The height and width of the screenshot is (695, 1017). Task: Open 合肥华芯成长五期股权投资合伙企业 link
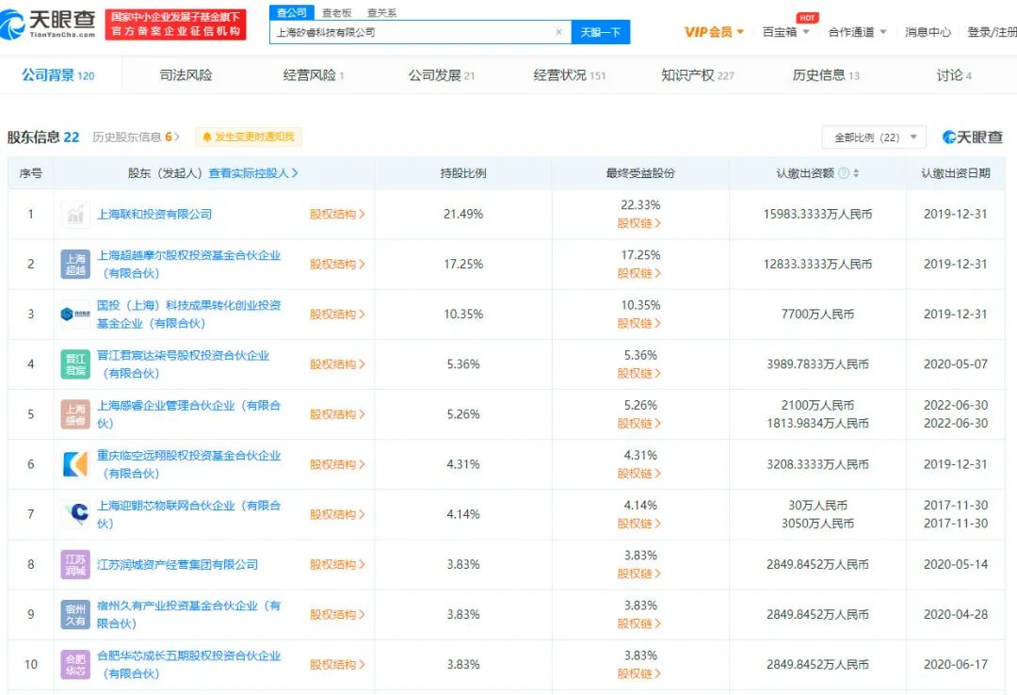tap(188, 665)
